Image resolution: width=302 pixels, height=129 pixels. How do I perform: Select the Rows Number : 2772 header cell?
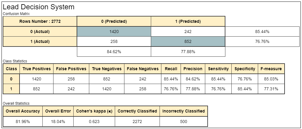click(x=40, y=21)
